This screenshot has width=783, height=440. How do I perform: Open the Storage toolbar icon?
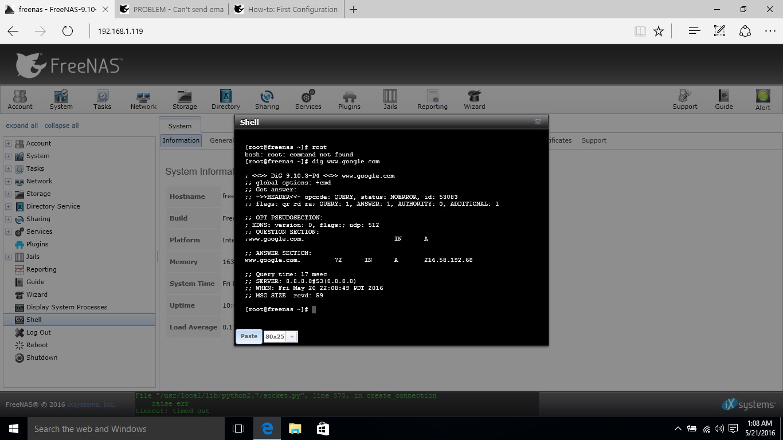pos(185,99)
